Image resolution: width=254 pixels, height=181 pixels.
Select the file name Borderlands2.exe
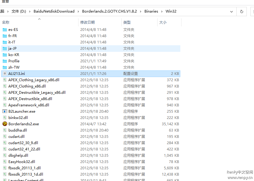24,124
